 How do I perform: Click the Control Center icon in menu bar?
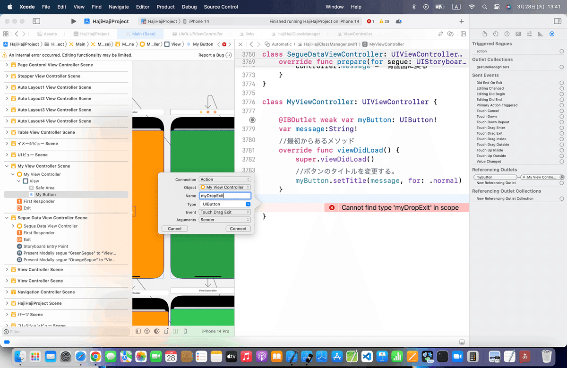497,7
